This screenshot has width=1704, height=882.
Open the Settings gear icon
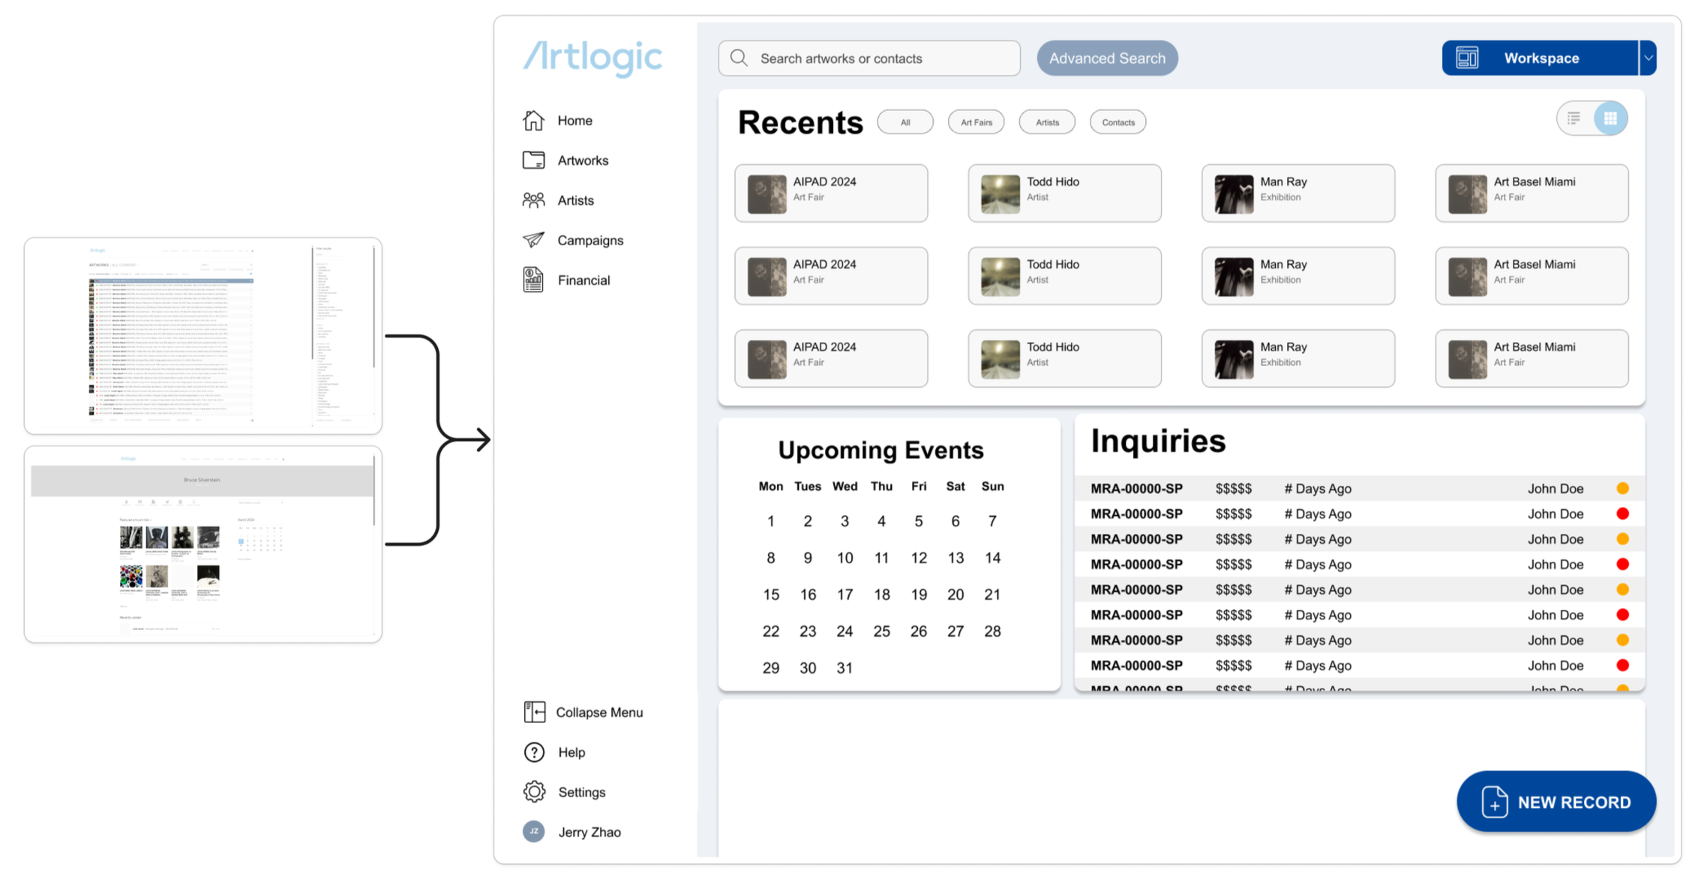pyautogui.click(x=534, y=791)
